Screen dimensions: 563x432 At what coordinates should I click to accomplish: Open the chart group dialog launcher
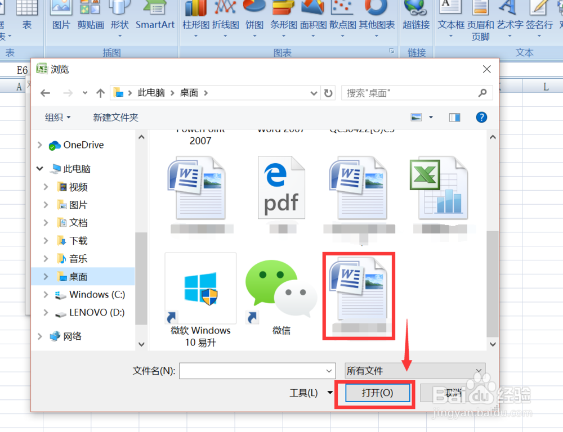(391, 51)
